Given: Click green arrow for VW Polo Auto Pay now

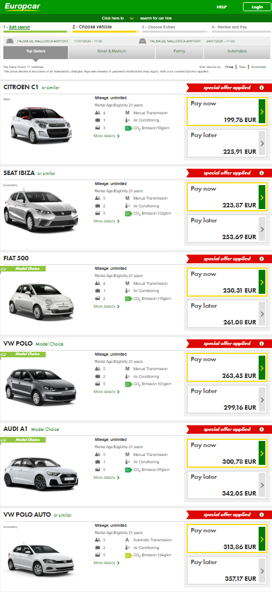Looking at the screenshot, I should pyautogui.click(x=262, y=538).
